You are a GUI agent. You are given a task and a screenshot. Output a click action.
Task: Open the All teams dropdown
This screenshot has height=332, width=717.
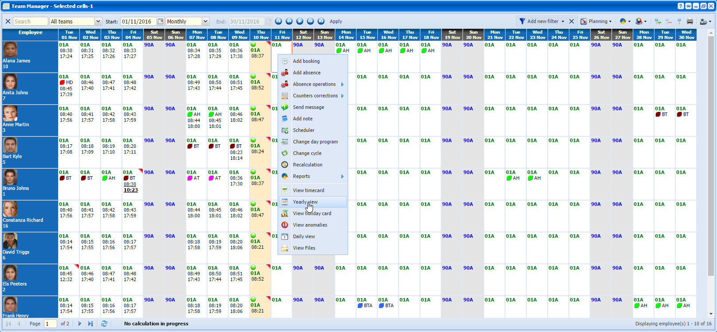point(98,21)
